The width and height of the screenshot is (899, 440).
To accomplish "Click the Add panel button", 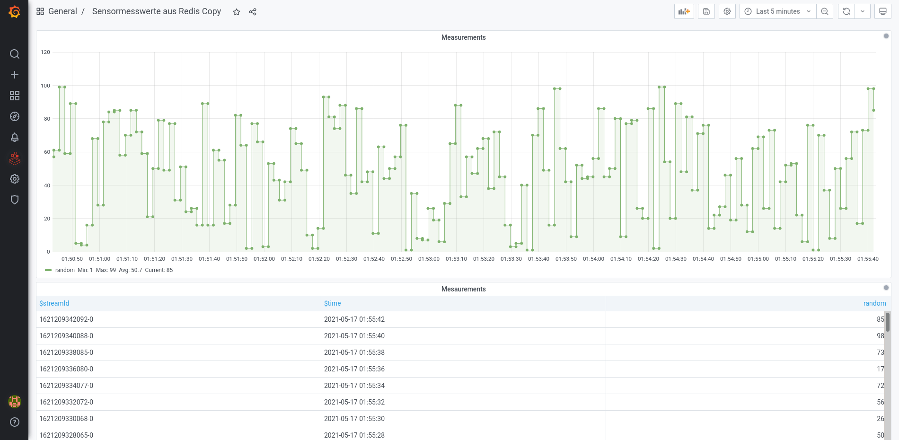I will (x=684, y=11).
